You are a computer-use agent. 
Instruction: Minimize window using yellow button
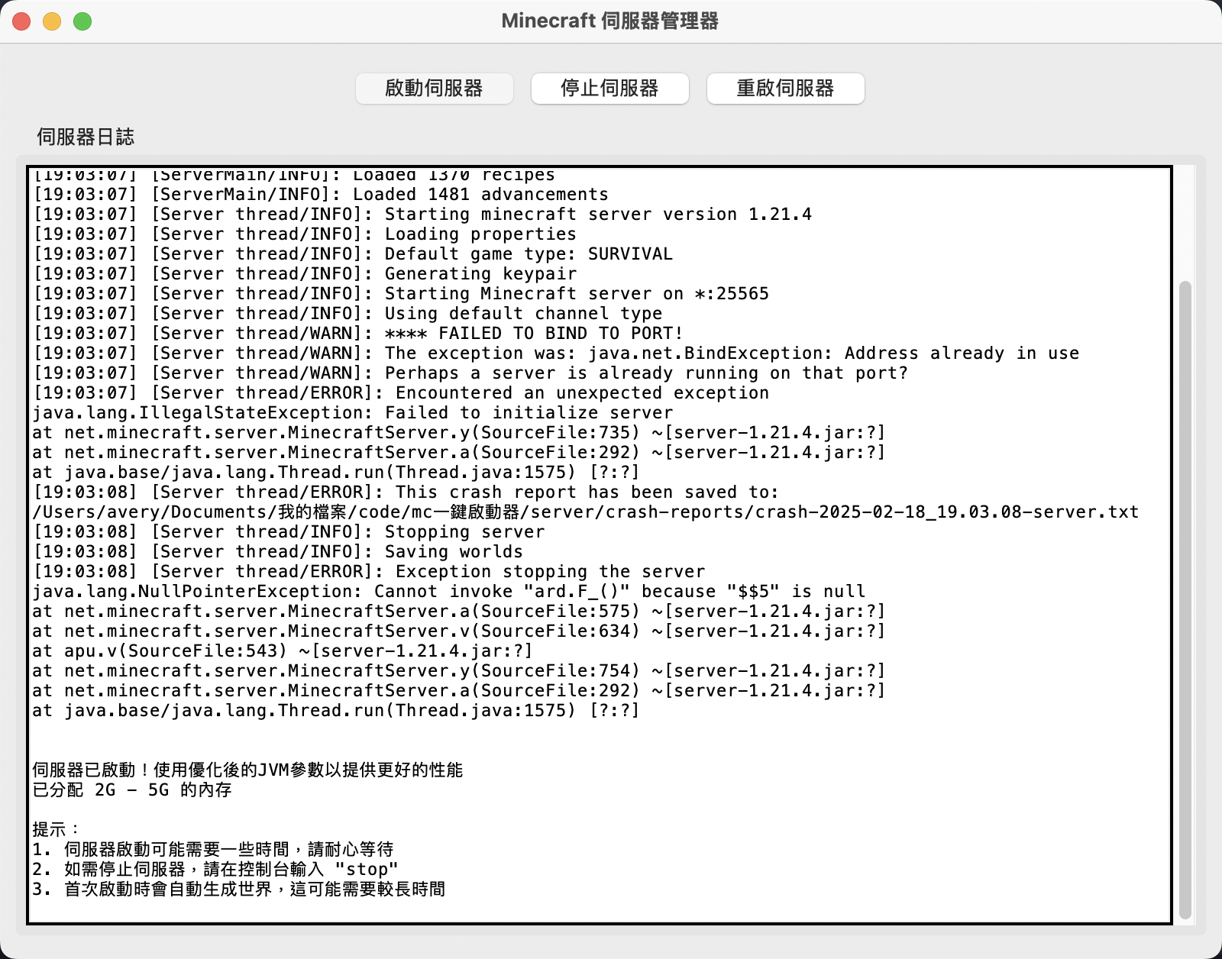[52, 21]
